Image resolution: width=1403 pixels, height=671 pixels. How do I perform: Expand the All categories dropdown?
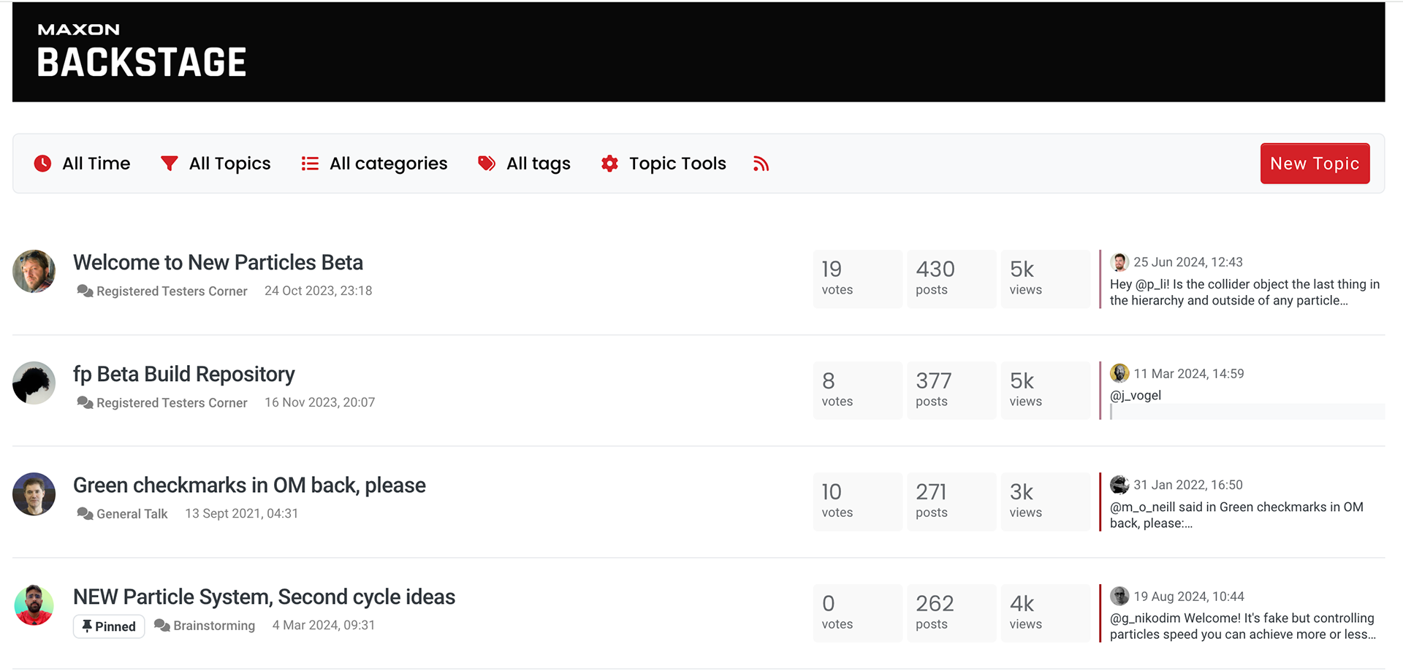coord(374,164)
